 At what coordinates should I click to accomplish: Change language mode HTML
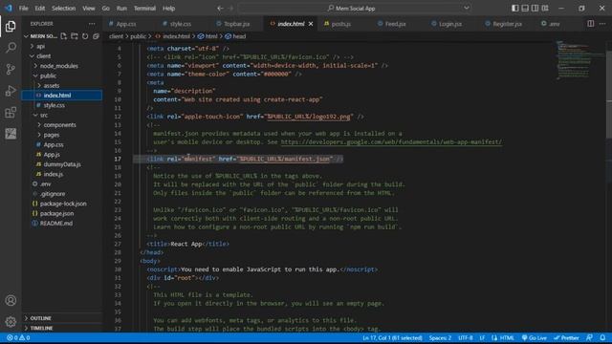pyautogui.click(x=507, y=337)
